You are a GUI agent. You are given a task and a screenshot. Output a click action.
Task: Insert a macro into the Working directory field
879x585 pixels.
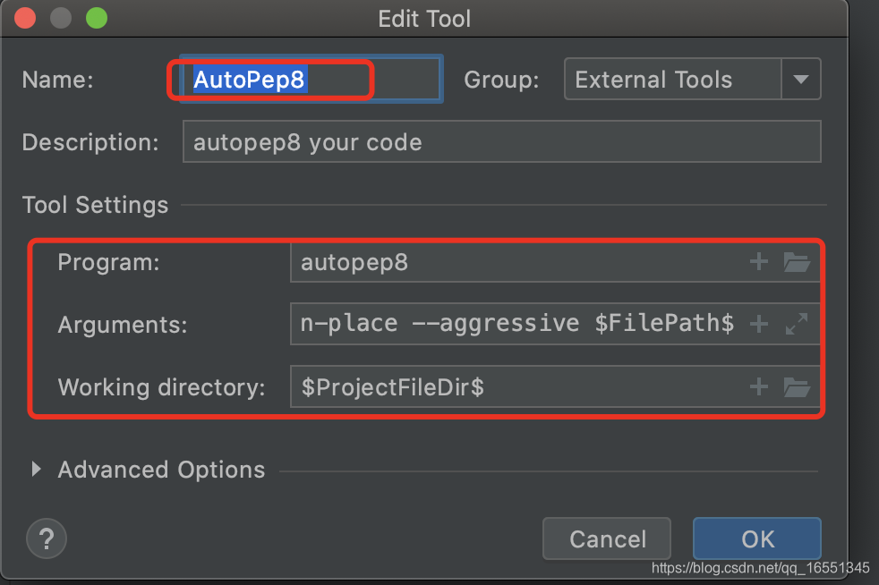pyautogui.click(x=758, y=386)
